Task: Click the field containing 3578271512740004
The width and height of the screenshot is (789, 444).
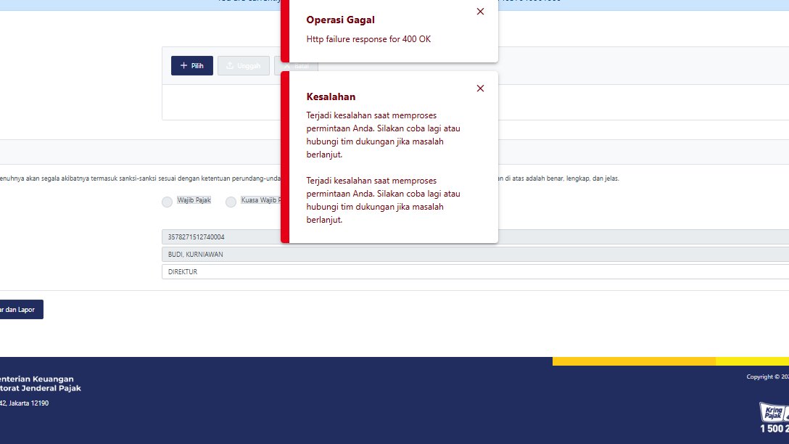Action: [x=475, y=237]
